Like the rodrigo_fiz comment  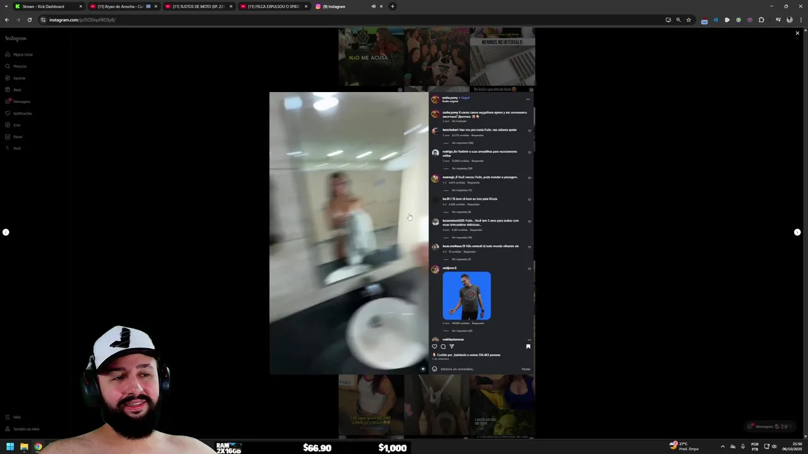click(x=529, y=153)
